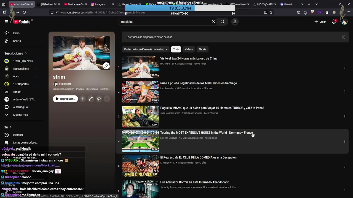
Task: Select the Vídeos filter chip
Action: coord(189,50)
